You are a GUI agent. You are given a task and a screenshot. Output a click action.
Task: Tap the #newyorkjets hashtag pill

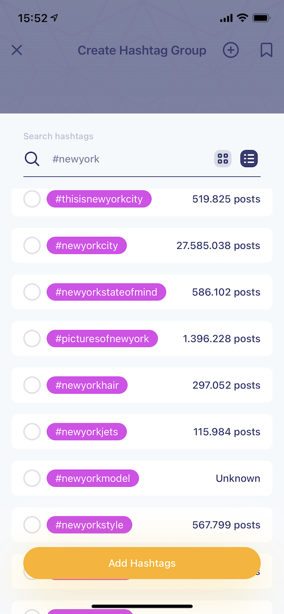87,432
